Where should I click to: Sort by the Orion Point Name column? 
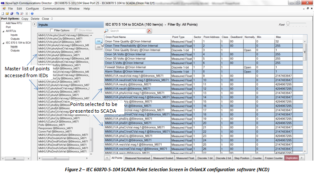coord(137,37)
